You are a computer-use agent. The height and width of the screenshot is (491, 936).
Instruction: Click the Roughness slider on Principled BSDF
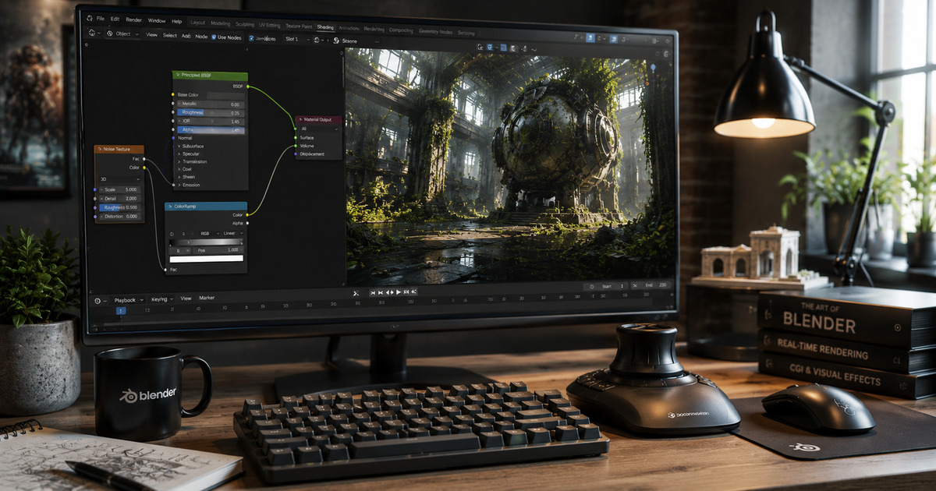(x=211, y=112)
